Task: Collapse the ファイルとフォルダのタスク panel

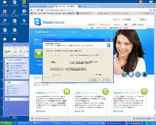Action: click(x=28, y=60)
